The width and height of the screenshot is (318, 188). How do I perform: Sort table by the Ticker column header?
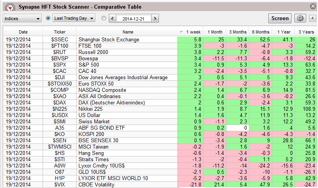pyautogui.click(x=60, y=32)
